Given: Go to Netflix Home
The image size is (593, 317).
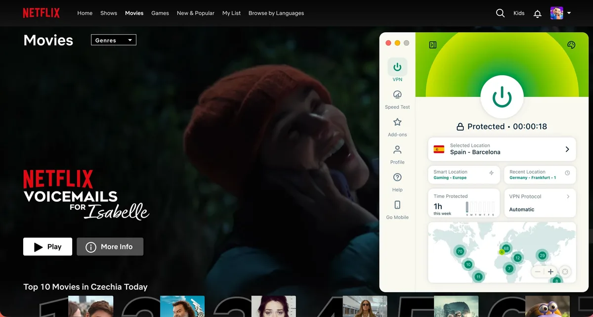Looking at the screenshot, I should click(x=85, y=13).
